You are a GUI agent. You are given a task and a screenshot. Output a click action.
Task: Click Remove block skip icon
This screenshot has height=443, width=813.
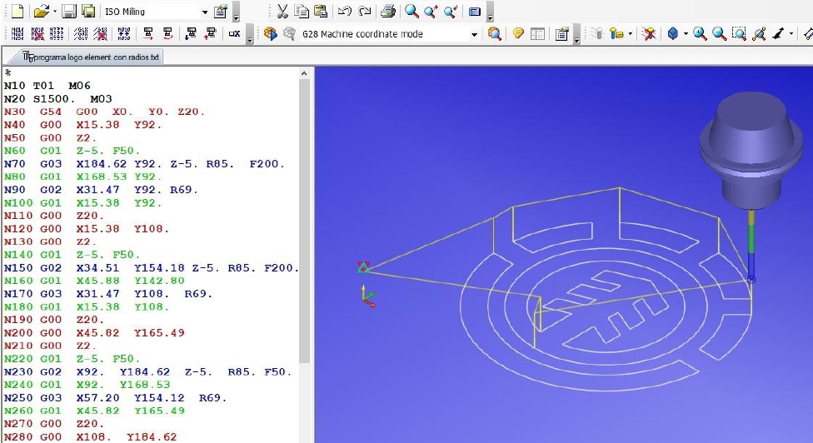click(x=101, y=33)
